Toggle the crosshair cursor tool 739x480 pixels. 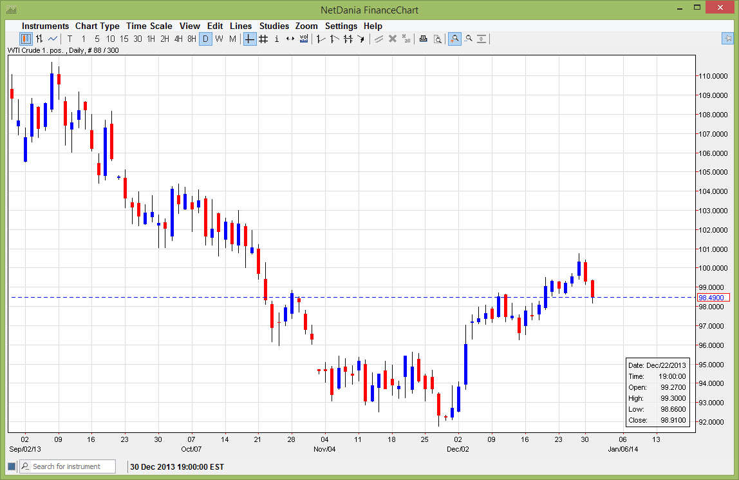coord(250,39)
